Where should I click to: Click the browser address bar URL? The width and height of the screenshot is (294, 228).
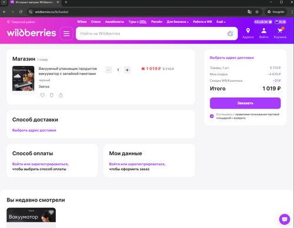[52, 12]
